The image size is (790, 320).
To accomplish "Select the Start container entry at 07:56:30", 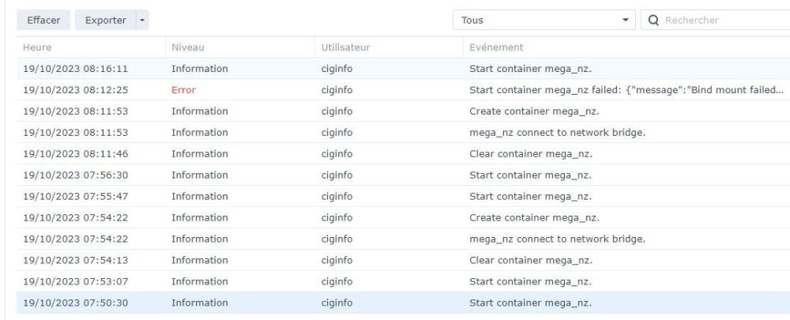I will click(x=403, y=175).
